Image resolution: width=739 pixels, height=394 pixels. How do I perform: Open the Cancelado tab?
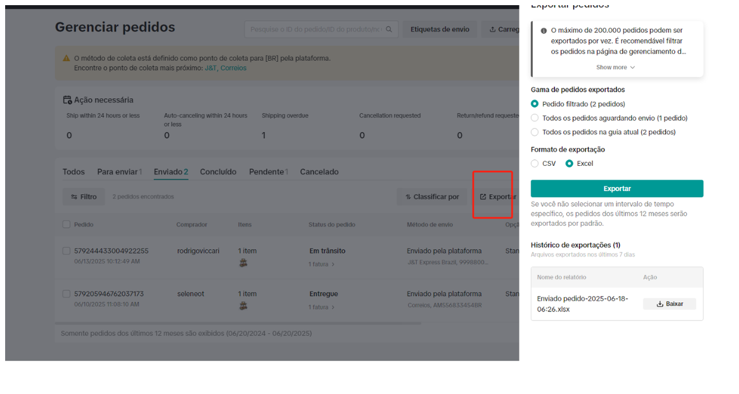point(319,172)
